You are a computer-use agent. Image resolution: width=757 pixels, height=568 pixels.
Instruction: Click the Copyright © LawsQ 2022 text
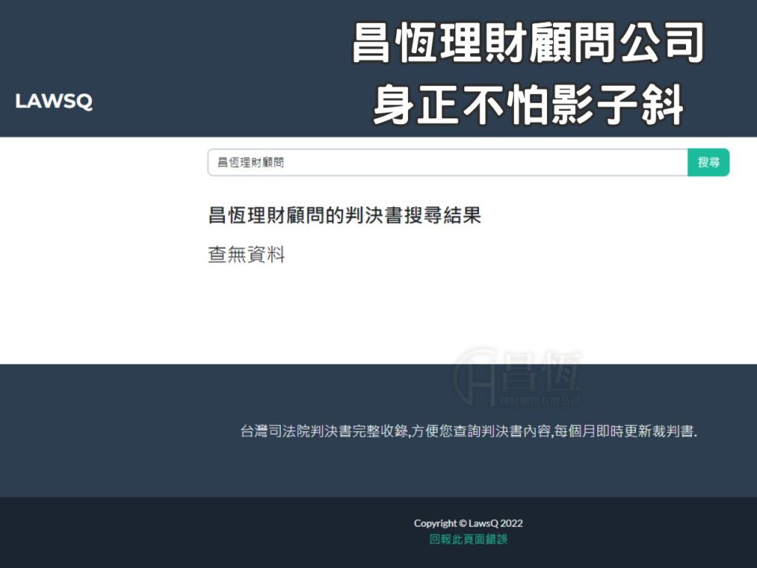[468, 523]
